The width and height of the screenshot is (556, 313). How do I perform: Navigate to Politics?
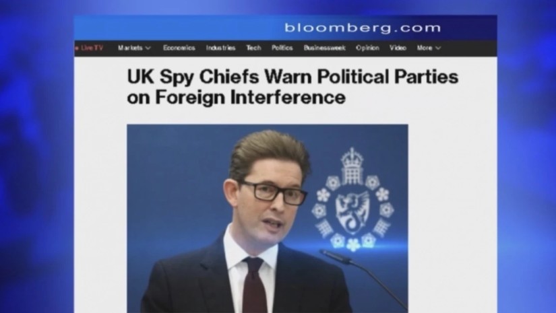[x=282, y=48]
